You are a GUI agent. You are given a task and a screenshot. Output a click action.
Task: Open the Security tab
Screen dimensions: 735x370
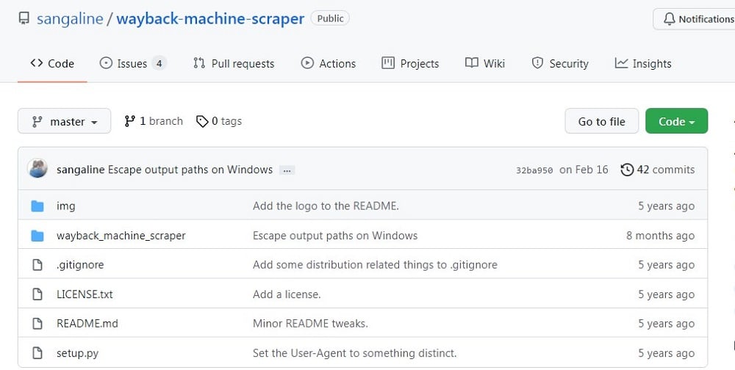559,63
